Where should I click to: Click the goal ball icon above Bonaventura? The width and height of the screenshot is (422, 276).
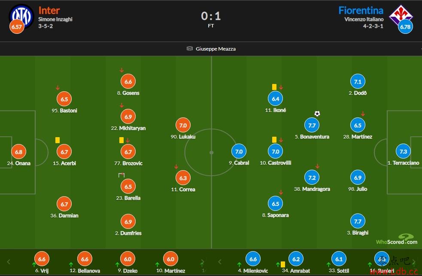317,114
